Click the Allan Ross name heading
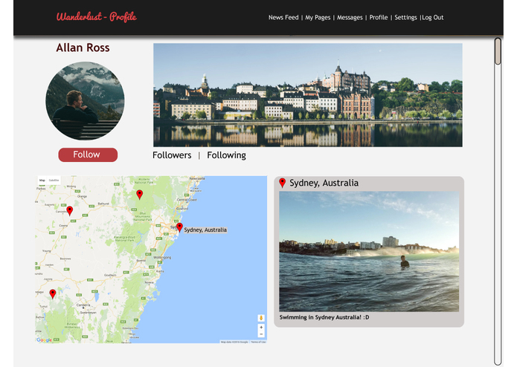Image resolution: width=517 pixels, height=367 pixels. 83,48
